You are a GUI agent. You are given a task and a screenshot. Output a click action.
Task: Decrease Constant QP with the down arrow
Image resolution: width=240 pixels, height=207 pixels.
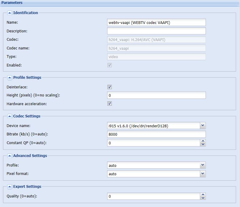pos(203,144)
